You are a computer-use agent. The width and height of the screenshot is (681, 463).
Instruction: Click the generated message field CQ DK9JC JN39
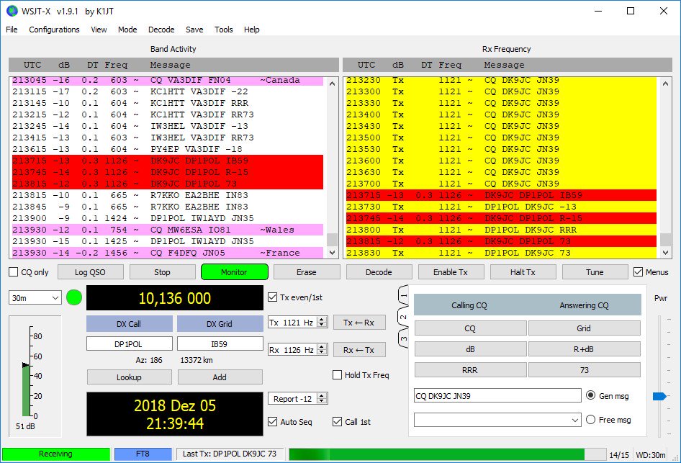pos(497,396)
